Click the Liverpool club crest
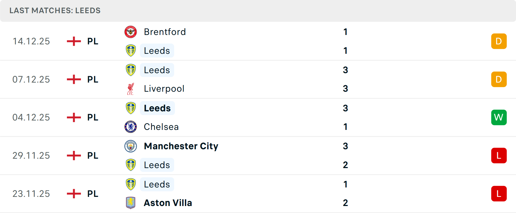516x213 pixels. pyautogui.click(x=131, y=89)
